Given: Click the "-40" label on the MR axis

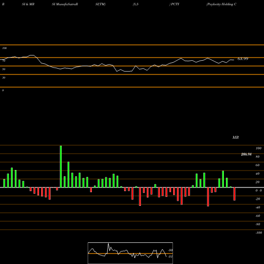Looking at the screenshot, I should [x=258, y=208].
